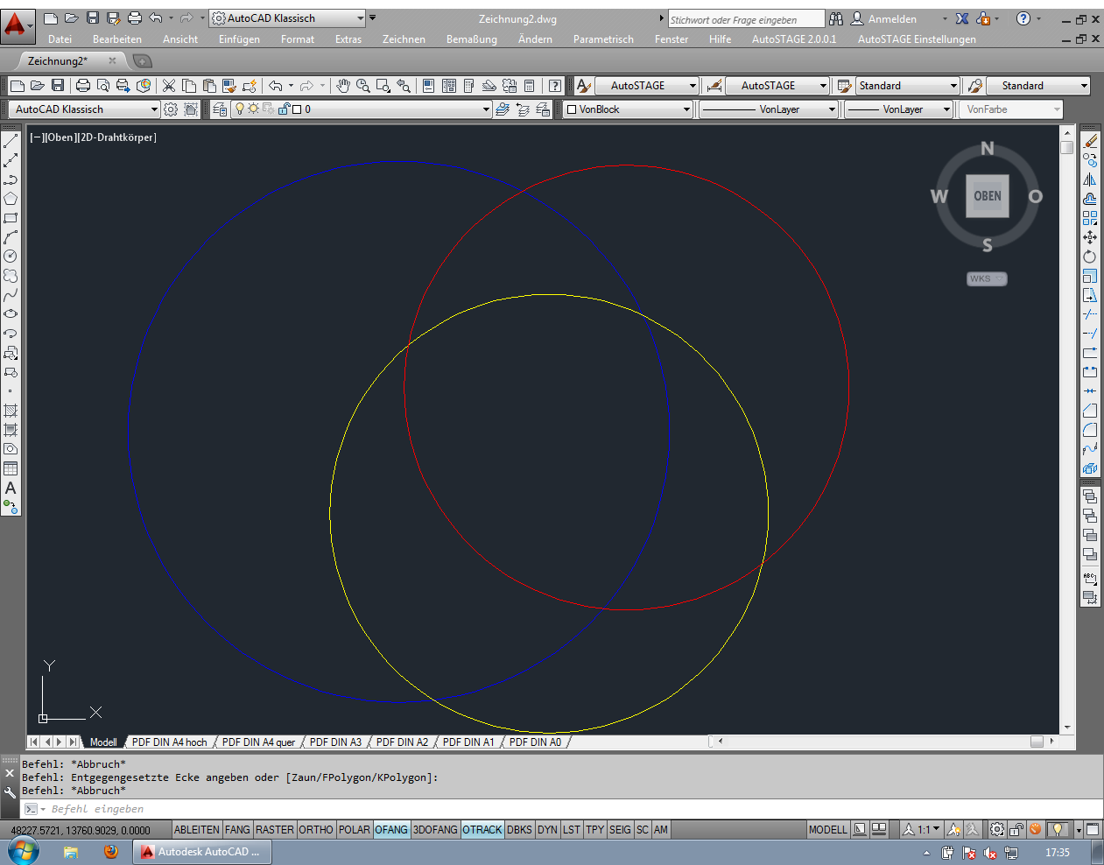Switch to PDF DIN A3 layout tab

[x=335, y=742]
